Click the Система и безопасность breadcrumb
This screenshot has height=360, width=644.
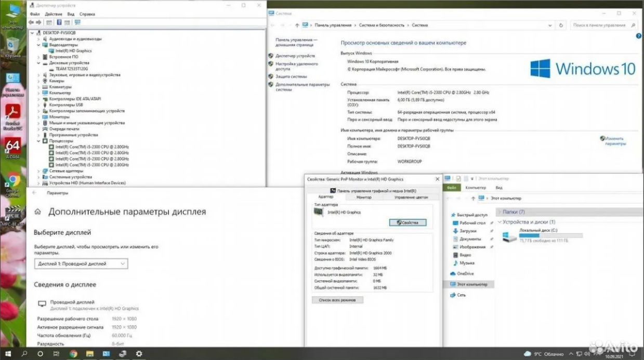click(382, 25)
